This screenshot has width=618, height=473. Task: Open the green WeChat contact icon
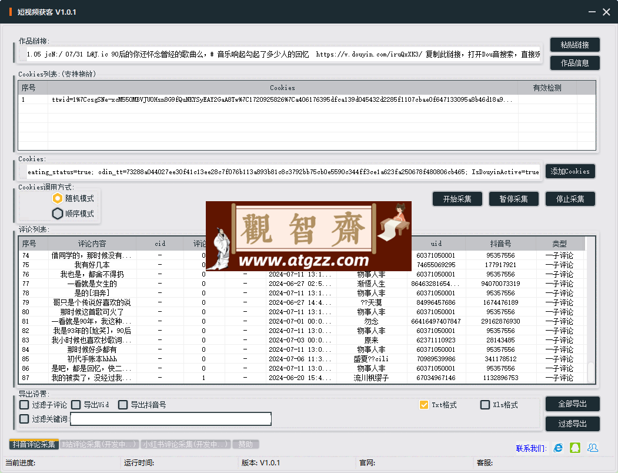pos(575,448)
